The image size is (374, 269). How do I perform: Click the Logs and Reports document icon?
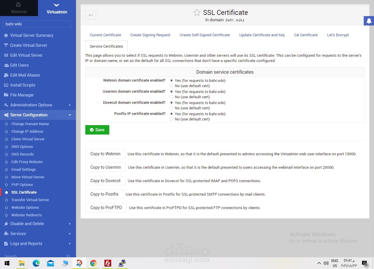6,244
